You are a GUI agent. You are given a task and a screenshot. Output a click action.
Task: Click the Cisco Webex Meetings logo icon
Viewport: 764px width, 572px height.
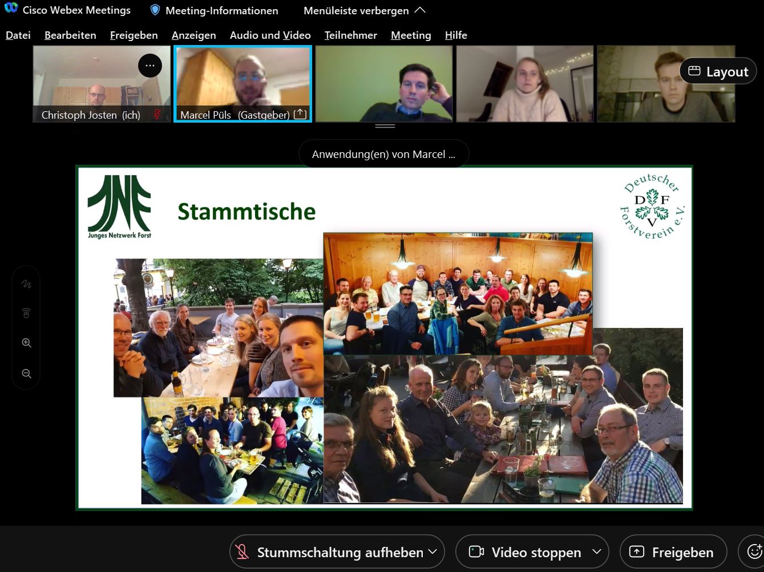[x=11, y=9]
